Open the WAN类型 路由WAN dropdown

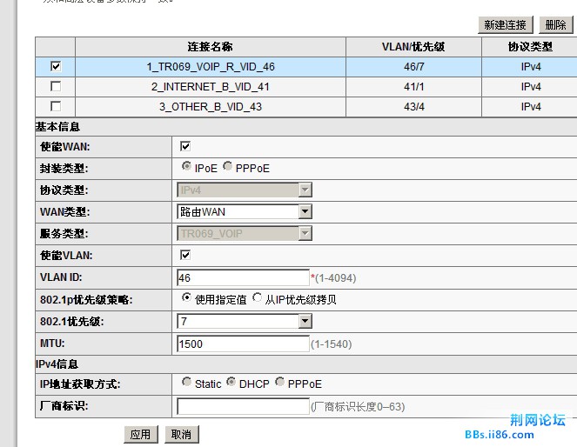coord(245,211)
